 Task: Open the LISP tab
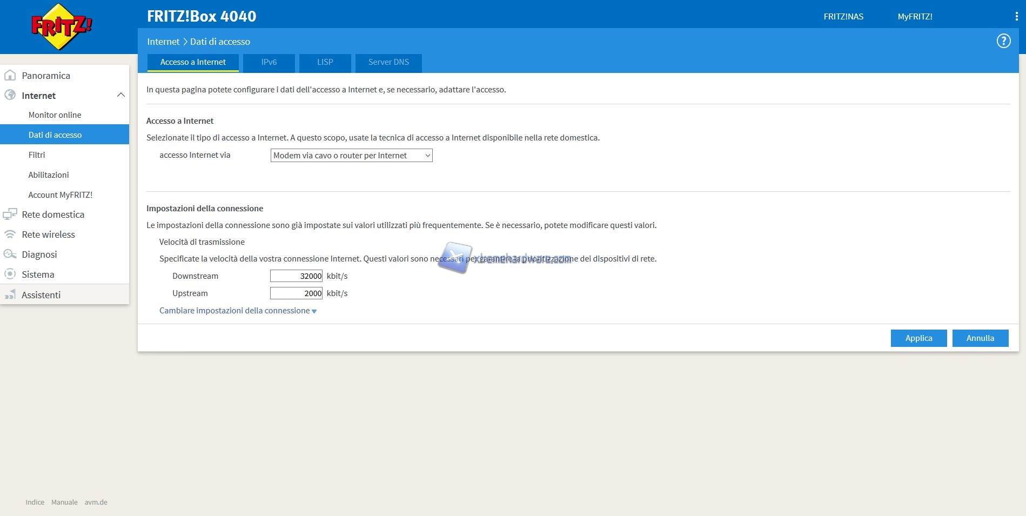(x=325, y=62)
